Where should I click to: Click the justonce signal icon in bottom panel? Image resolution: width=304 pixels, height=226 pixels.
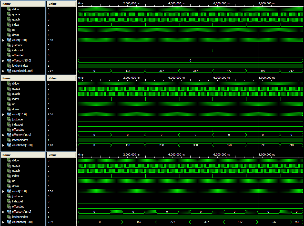pos(9,196)
